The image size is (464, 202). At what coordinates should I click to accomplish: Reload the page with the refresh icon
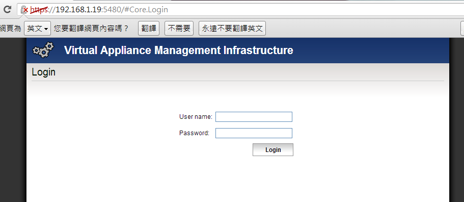pyautogui.click(x=7, y=9)
